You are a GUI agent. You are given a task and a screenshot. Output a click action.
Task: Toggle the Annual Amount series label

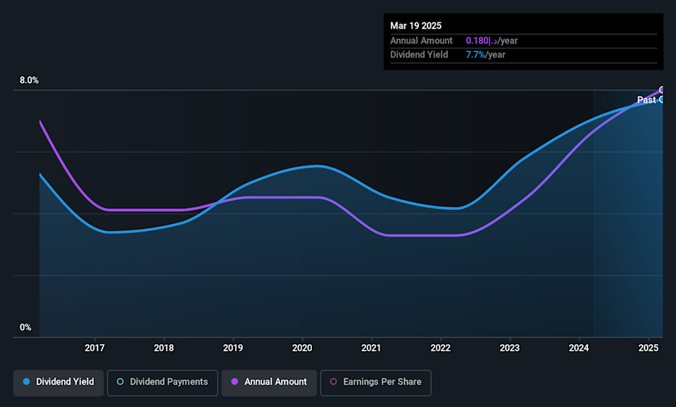tap(275, 382)
